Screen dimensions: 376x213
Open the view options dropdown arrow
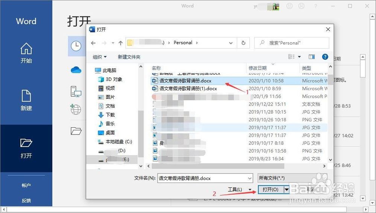(x=299, y=57)
